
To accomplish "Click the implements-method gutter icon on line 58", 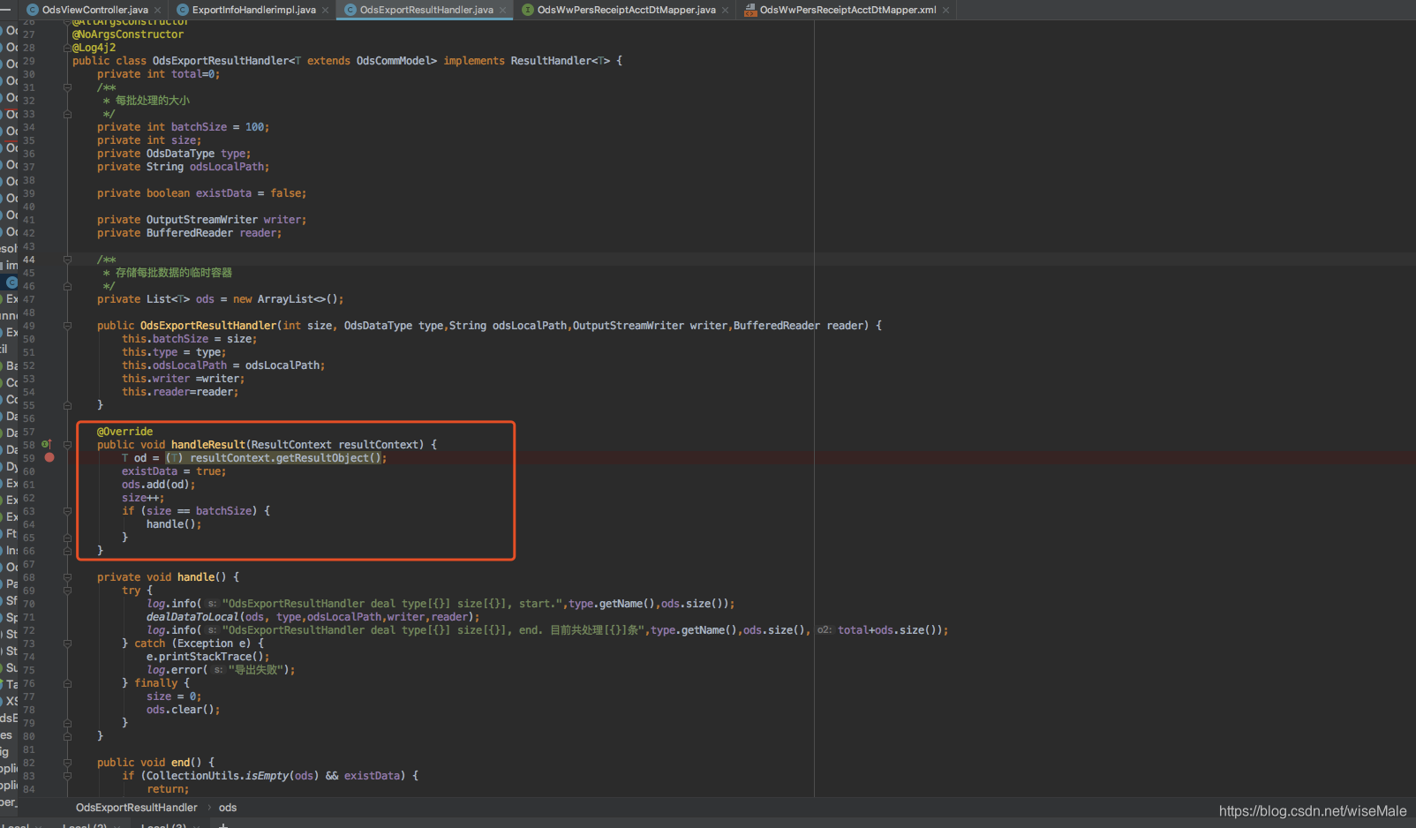I will 47,444.
